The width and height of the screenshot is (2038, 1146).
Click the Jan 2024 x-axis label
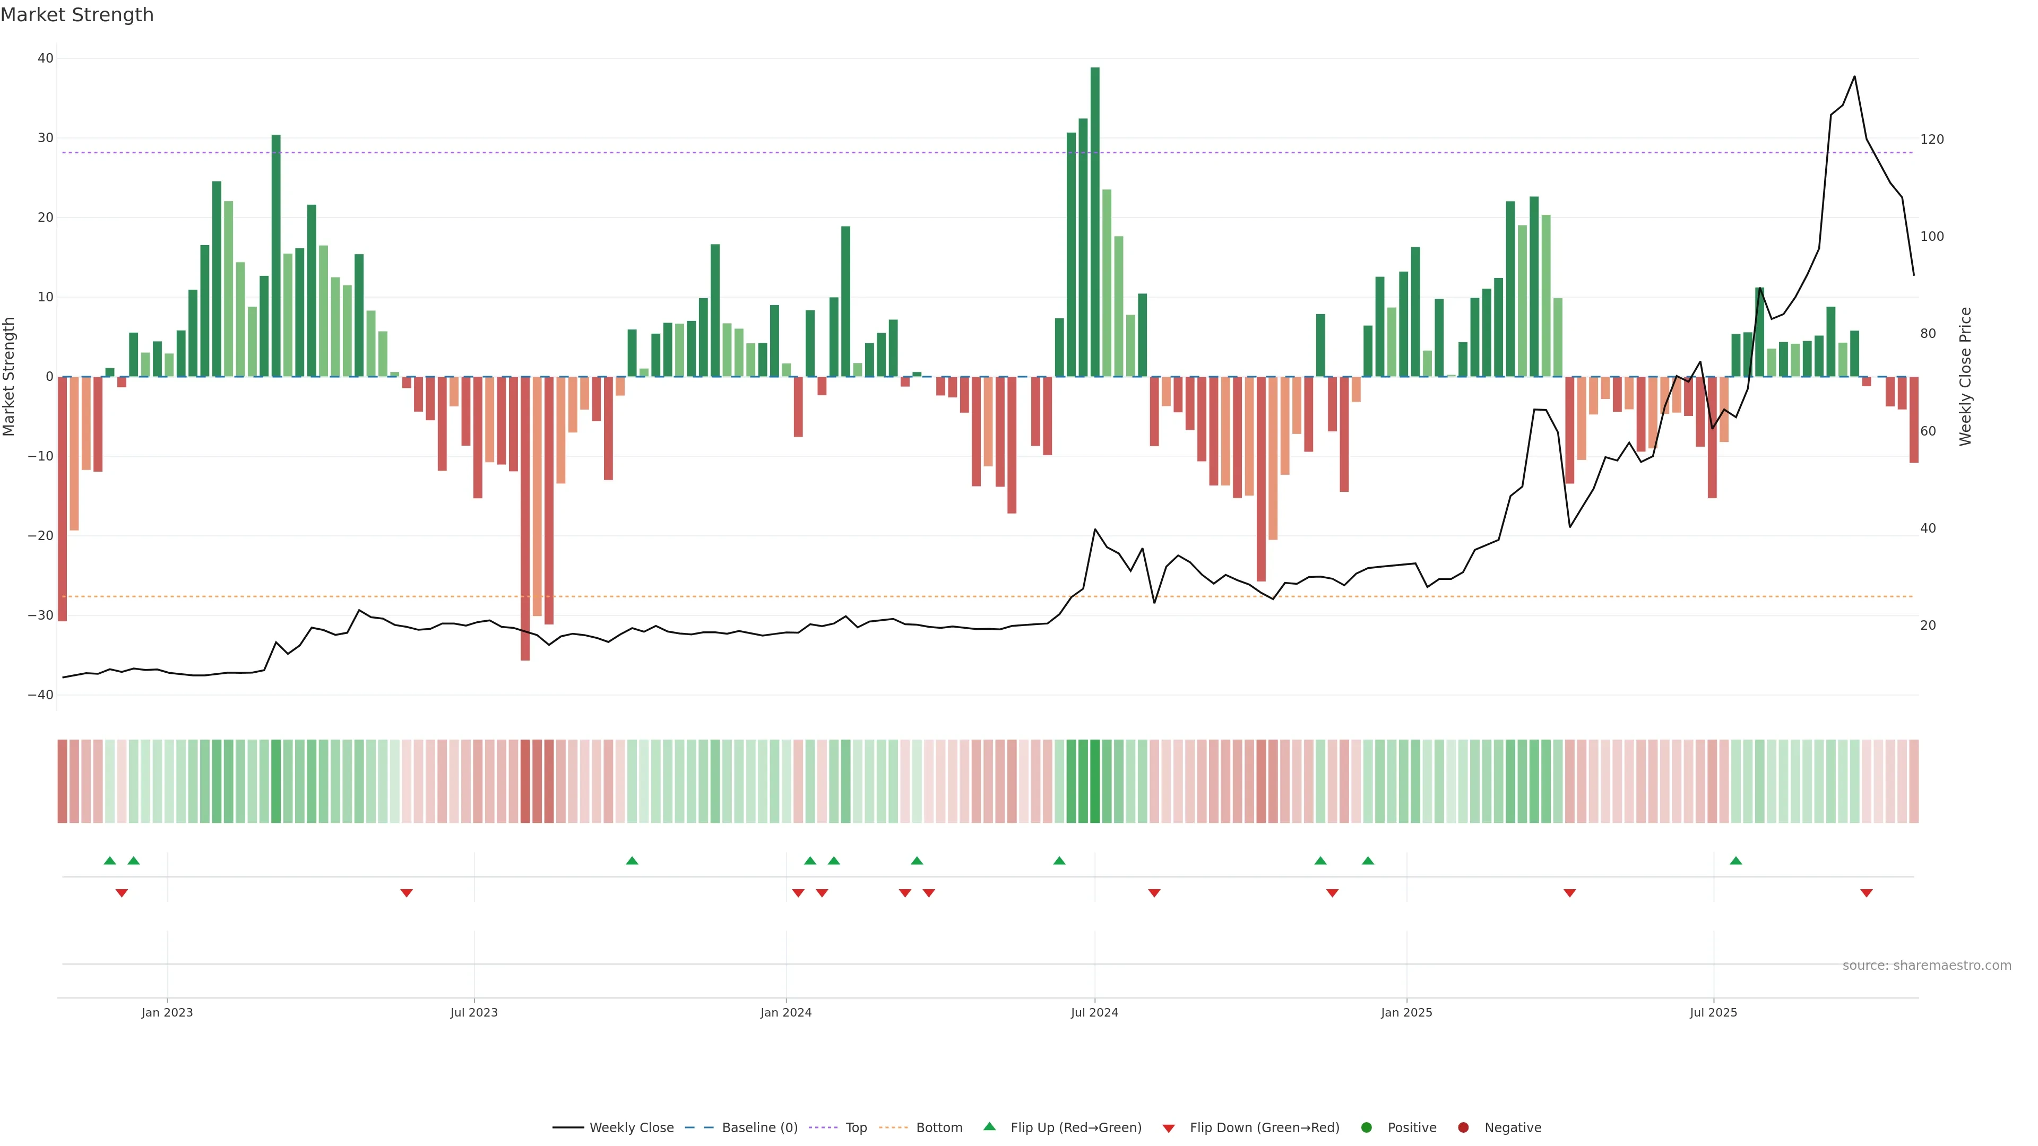click(x=785, y=1012)
